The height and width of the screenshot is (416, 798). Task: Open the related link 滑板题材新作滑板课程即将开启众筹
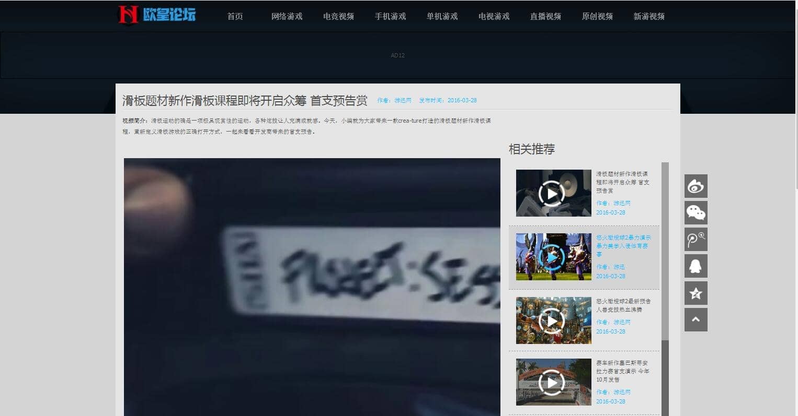[623, 182]
